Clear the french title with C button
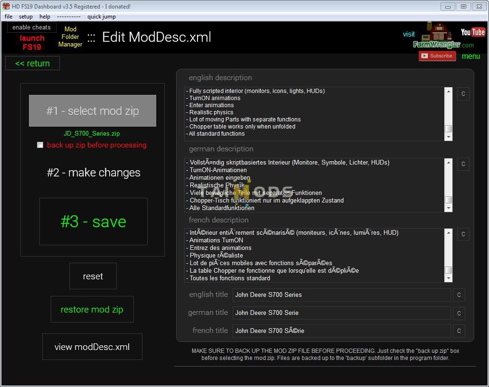Screen dimensions: 489x387 459,331
